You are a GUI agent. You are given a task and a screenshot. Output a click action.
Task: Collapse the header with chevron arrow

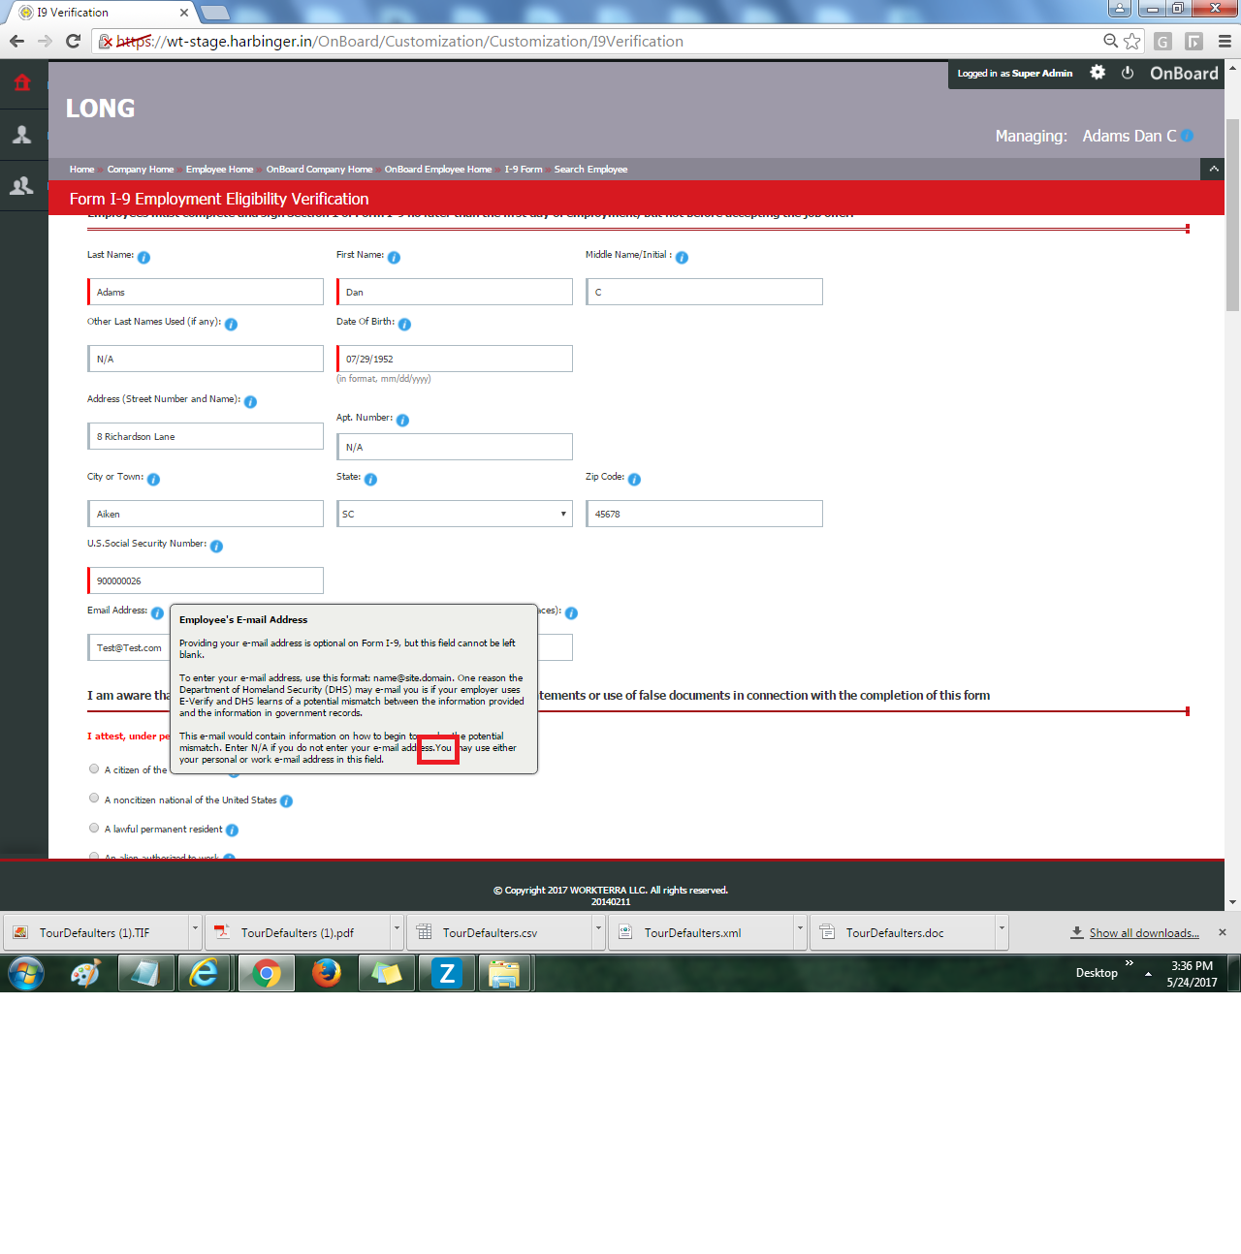pos(1213,169)
